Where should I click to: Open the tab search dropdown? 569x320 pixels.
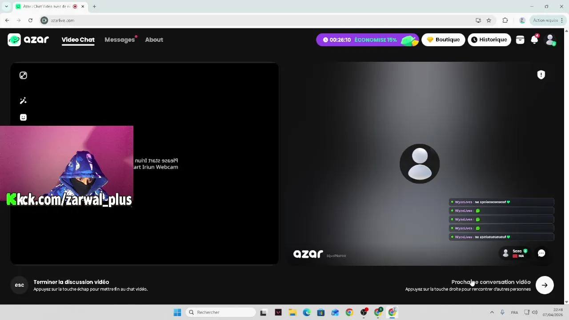click(6, 6)
